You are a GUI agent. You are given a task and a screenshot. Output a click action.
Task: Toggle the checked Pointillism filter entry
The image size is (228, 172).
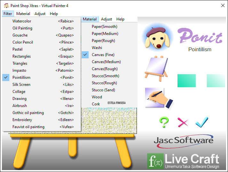point(42,78)
